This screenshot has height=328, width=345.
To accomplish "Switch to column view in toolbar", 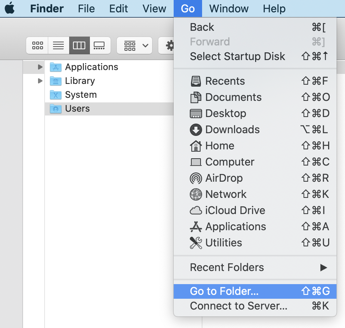I will [79, 45].
